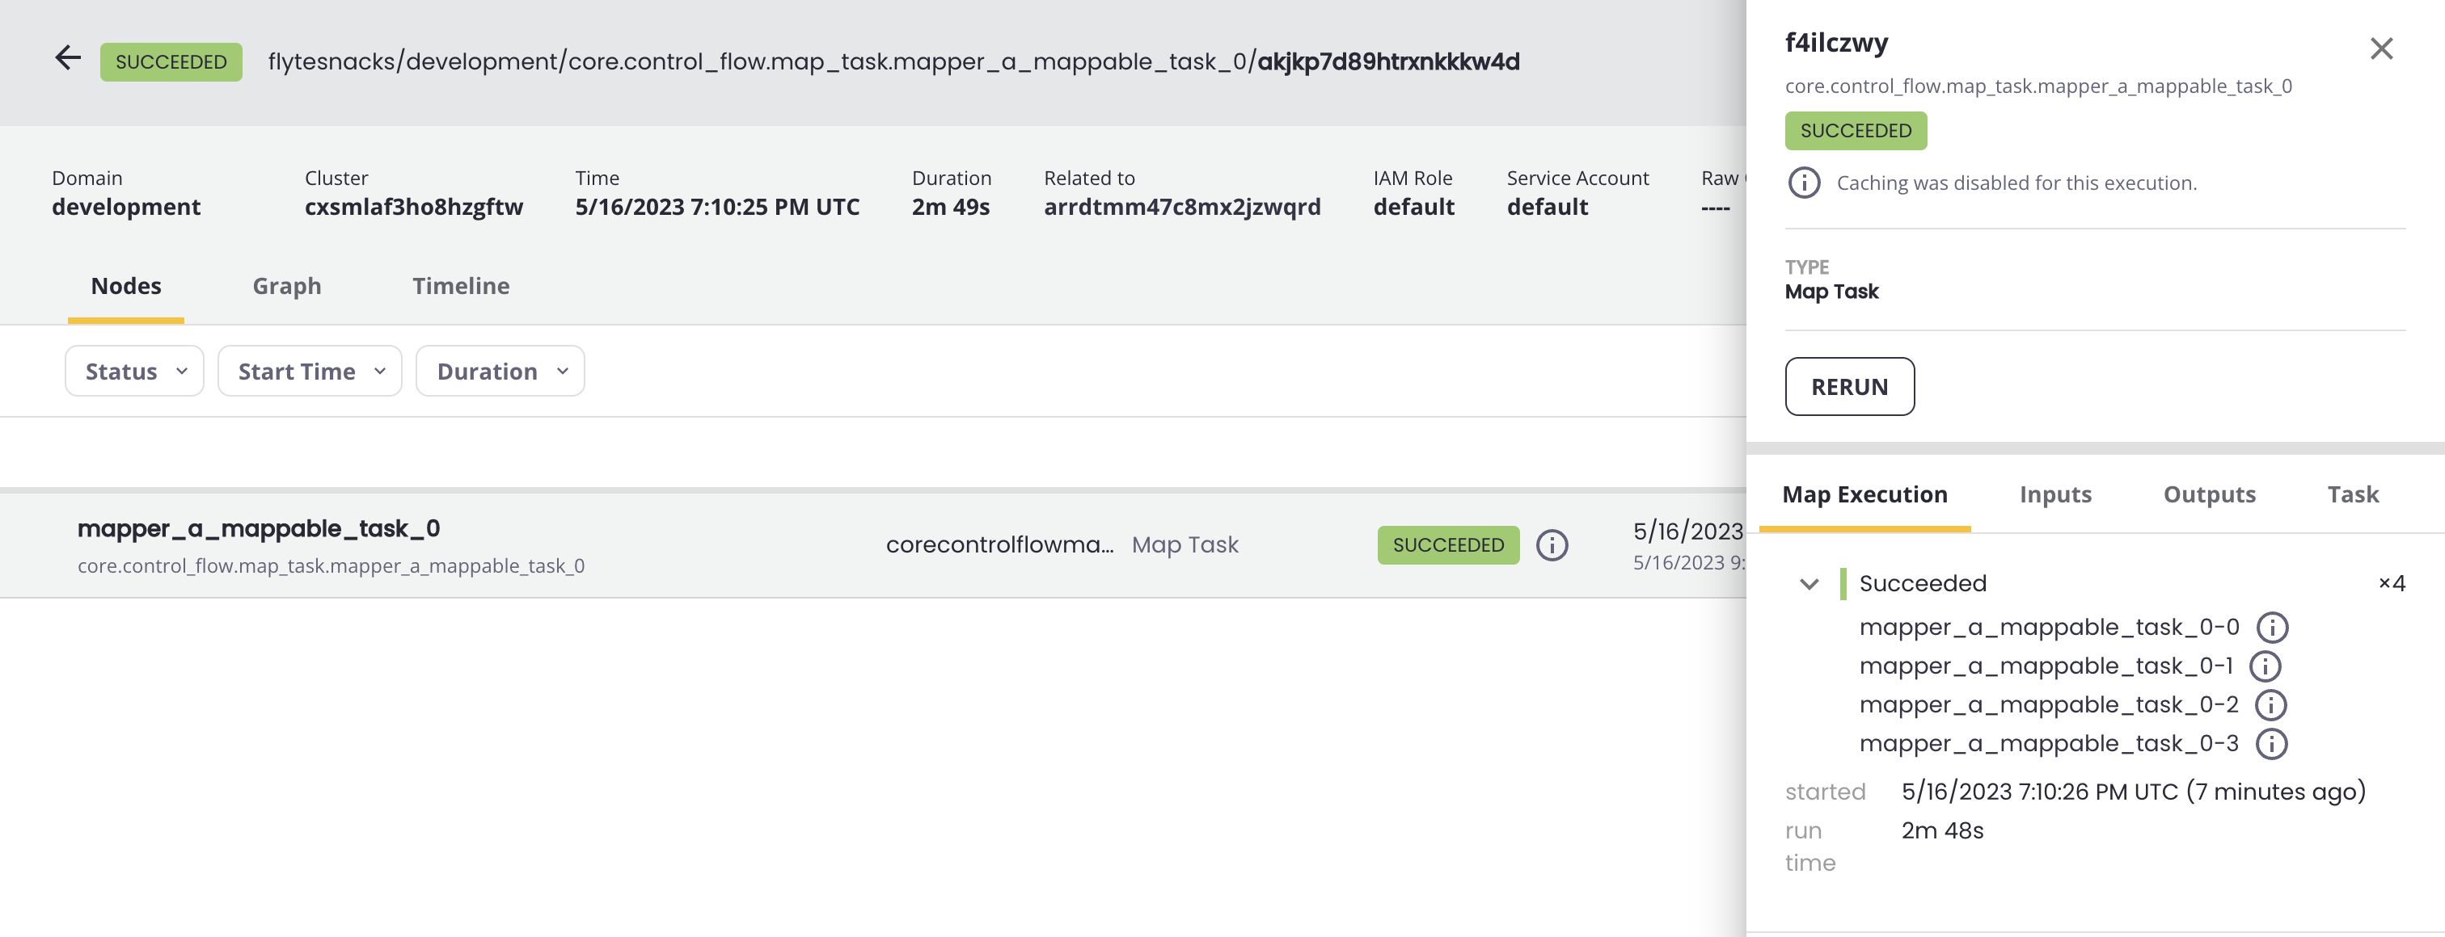Open the Inputs tab in details panel
Screen dimensions: 2445x937
point(2055,495)
